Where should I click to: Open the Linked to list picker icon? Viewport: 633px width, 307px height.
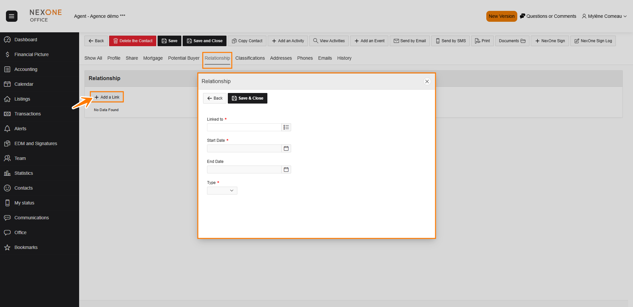tap(286, 127)
